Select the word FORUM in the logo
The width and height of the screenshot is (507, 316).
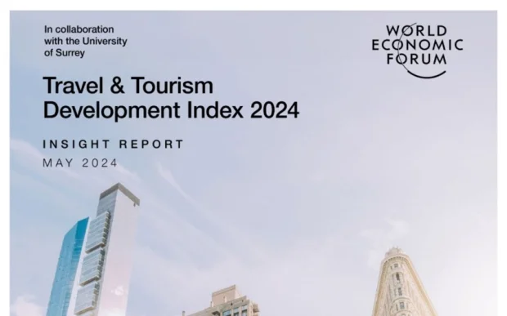click(417, 59)
